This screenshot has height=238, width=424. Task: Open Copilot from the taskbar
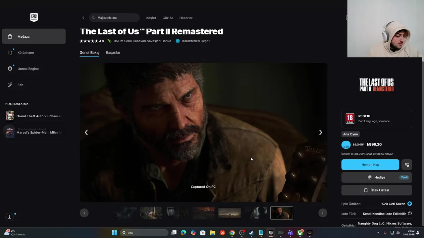[x=193, y=233]
